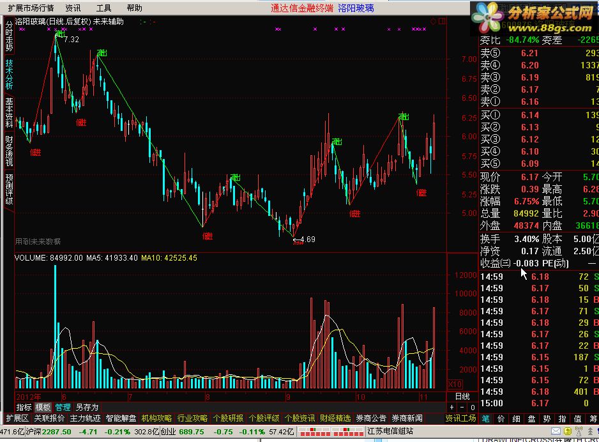Open the 主力轨迹 tab
The width and height of the screenshot is (599, 442).
coord(85,418)
